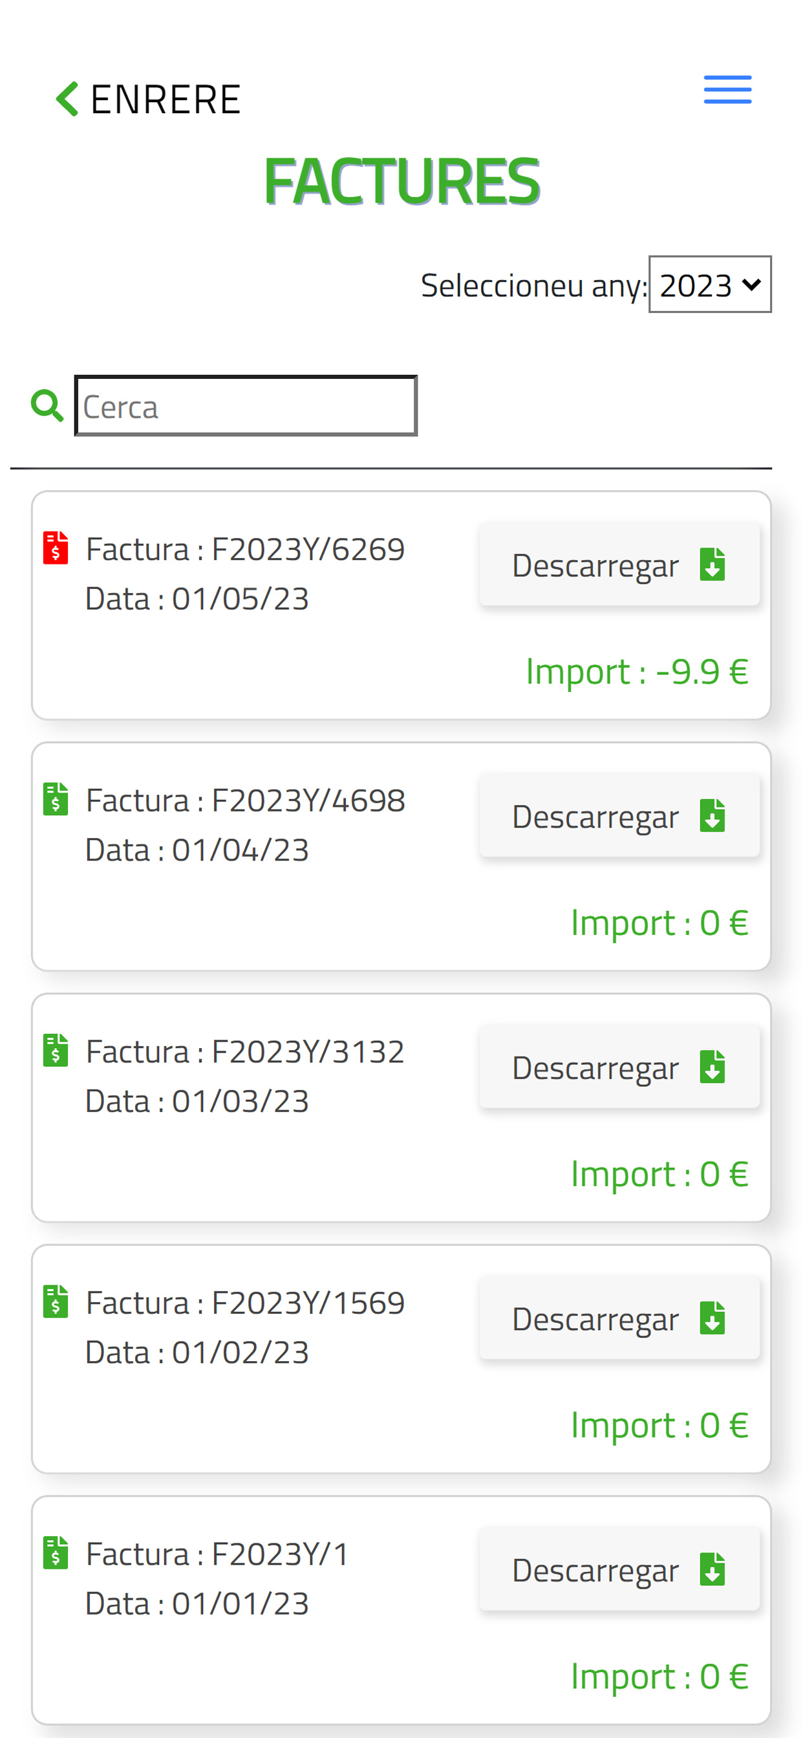The height and width of the screenshot is (1738, 803).
Task: Click green invoice icon for F2023Y/1
Action: (56, 1552)
